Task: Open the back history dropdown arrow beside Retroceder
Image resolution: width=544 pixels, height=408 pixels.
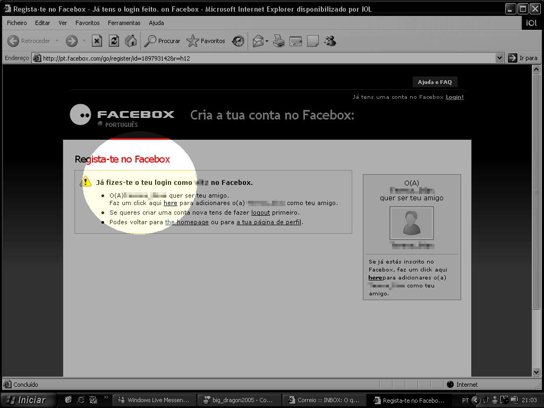Action: click(x=57, y=41)
